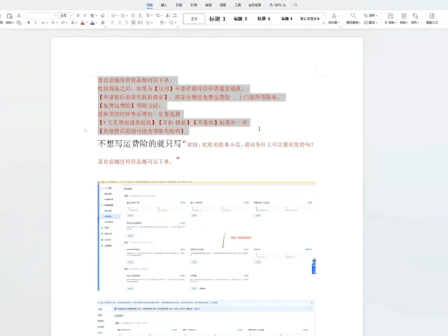This screenshot has width=448, height=336.
Task: Decrease font size with A- icon
Action: click(x=85, y=16)
